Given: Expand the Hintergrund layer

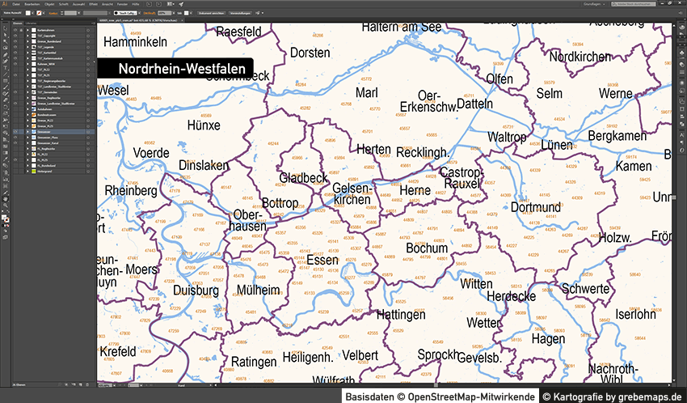Looking at the screenshot, I should [26, 171].
